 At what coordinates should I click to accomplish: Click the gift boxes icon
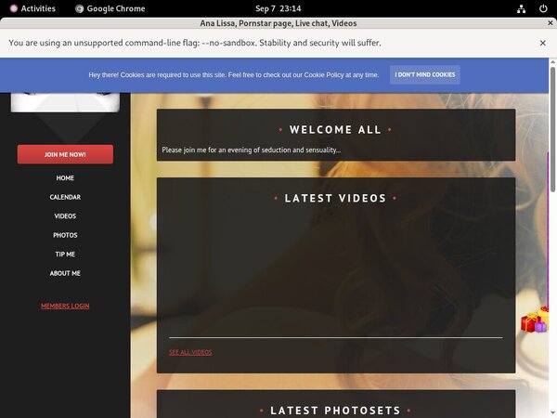[535, 320]
